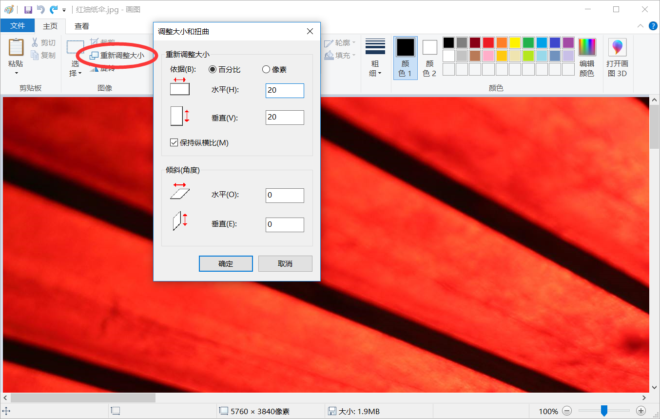Open the 文件 menu tab
Screen dimensions: 660x419
pos(18,26)
